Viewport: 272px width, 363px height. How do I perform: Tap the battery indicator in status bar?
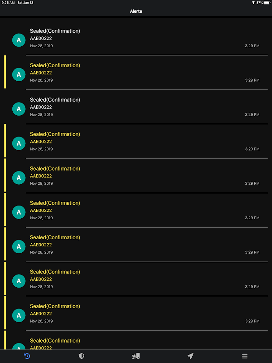pos(267,3)
